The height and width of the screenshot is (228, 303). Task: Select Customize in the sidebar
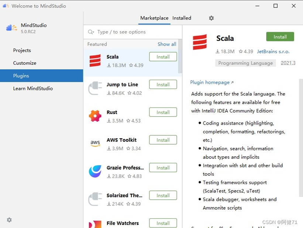pyautogui.click(x=24, y=63)
